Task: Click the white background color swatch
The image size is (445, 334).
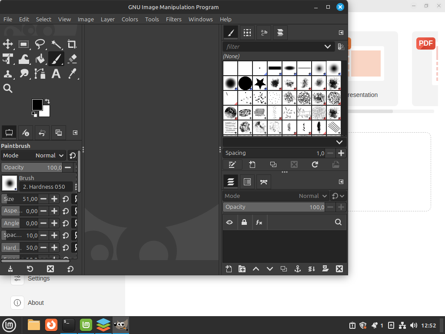Action: click(x=46, y=113)
